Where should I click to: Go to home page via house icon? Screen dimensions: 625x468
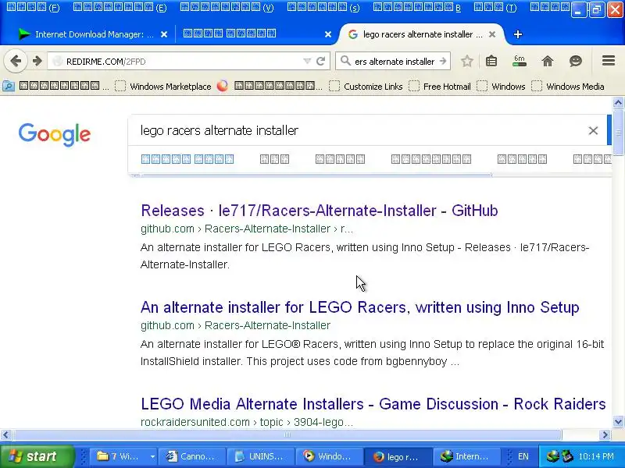pos(548,62)
